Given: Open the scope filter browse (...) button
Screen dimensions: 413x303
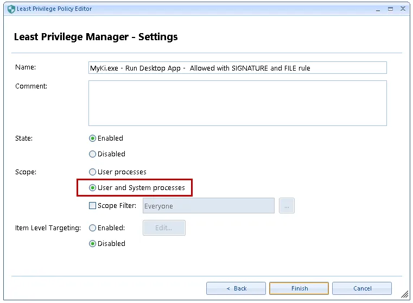Looking at the screenshot, I should click(287, 206).
